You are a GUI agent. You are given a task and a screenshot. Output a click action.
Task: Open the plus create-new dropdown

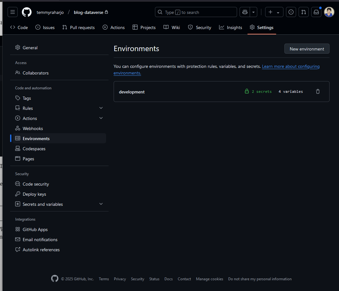(x=274, y=12)
